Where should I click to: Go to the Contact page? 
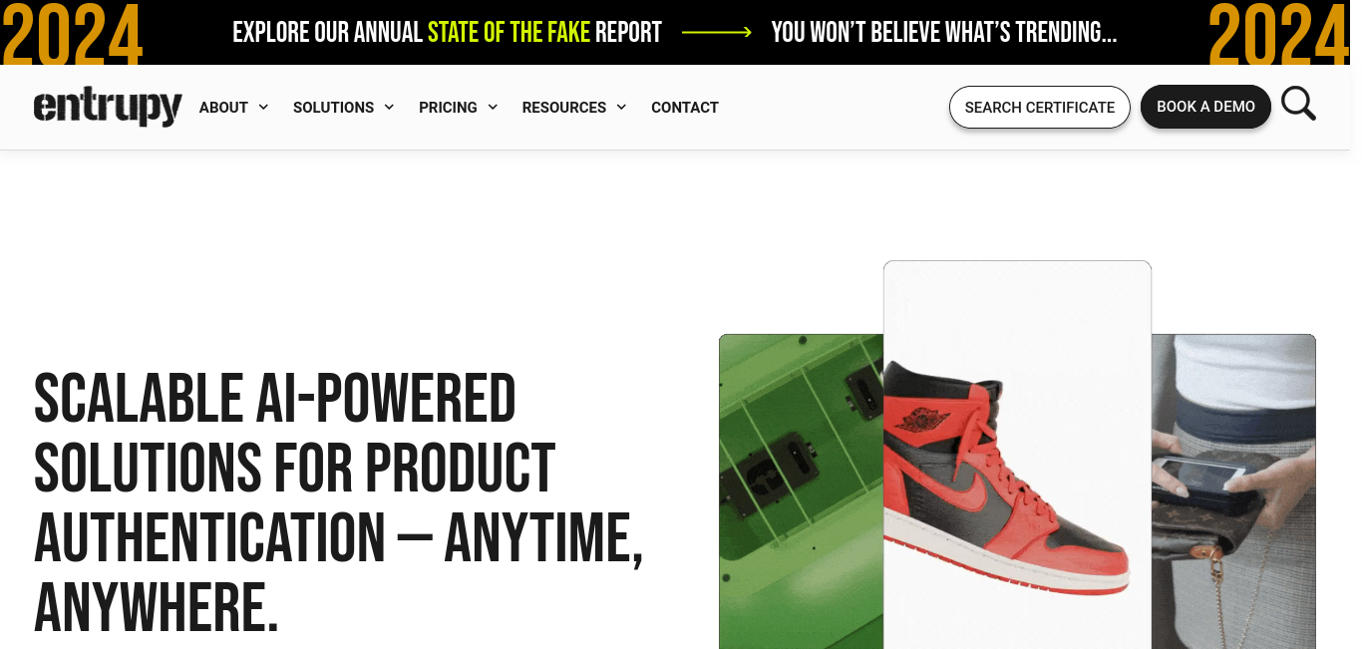click(685, 108)
